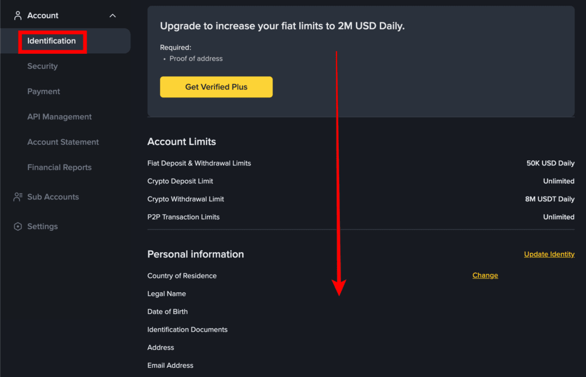Screen dimensions: 586x377
Task: Open the Identification menu item
Action: [52, 41]
